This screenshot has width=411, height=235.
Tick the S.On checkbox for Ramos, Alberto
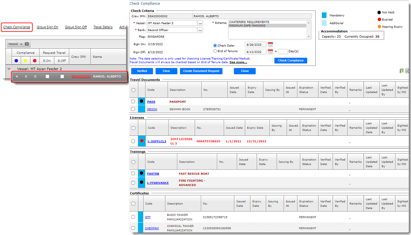[x=47, y=77]
